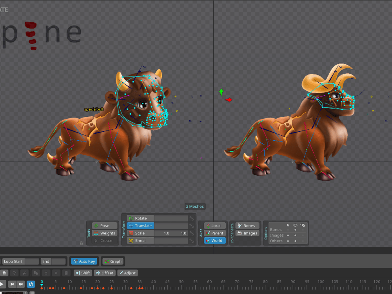The width and height of the screenshot is (392, 294).
Task: Select the Shear transform tool
Action: tap(140, 240)
